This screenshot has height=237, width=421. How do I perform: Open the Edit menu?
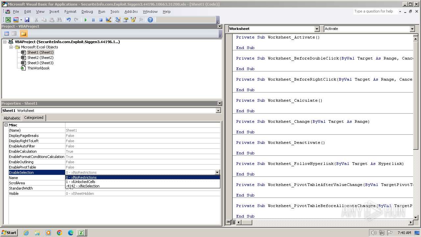28,12
